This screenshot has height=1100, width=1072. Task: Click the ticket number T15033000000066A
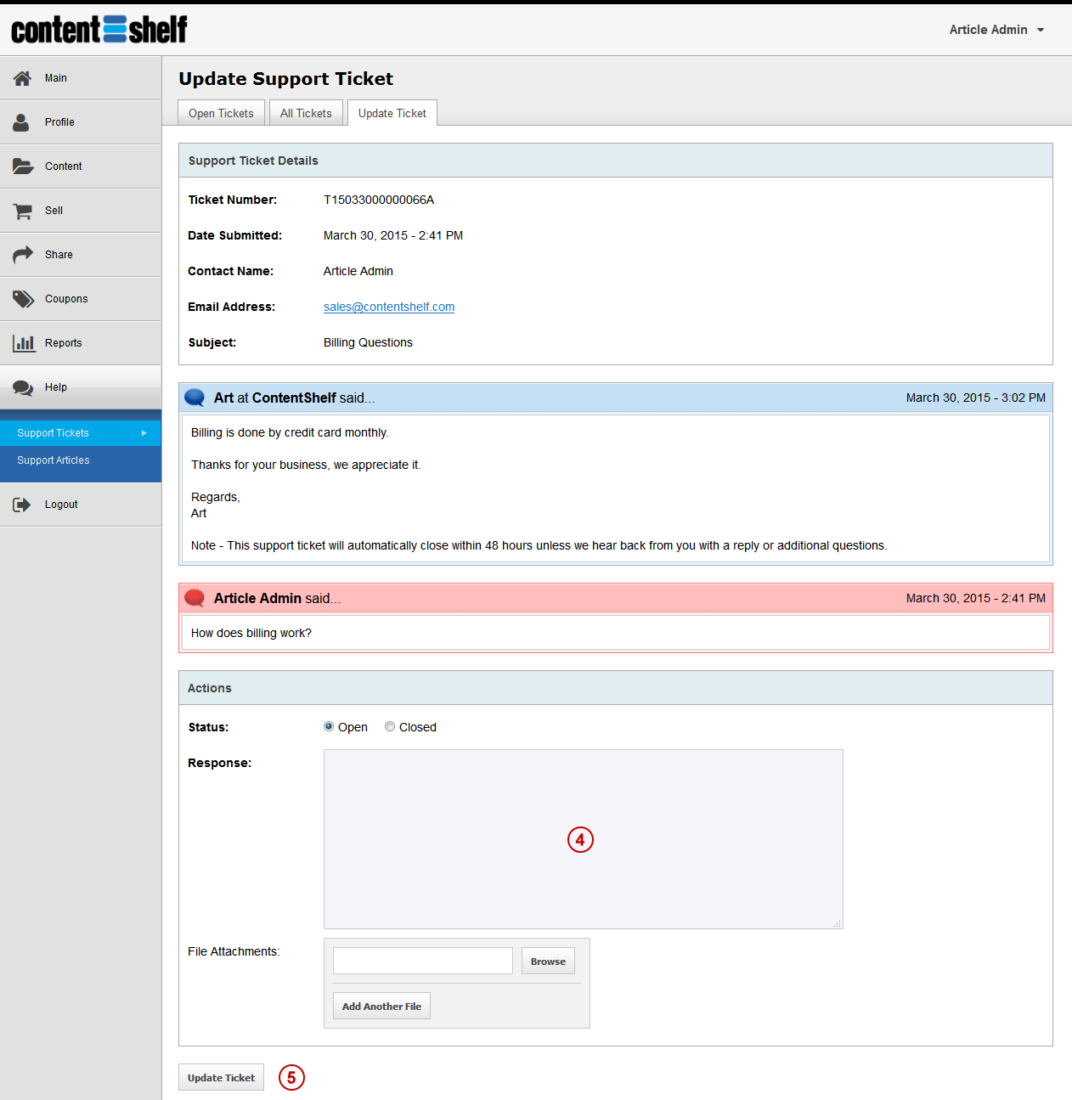pos(379,200)
